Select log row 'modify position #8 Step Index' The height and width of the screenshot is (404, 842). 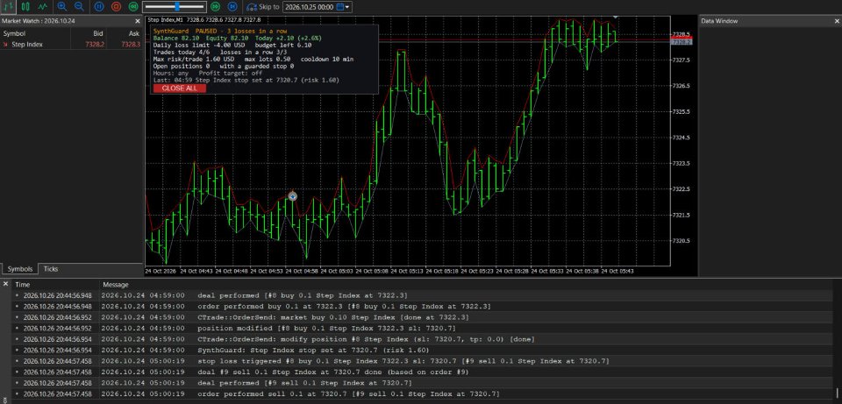(x=422, y=339)
